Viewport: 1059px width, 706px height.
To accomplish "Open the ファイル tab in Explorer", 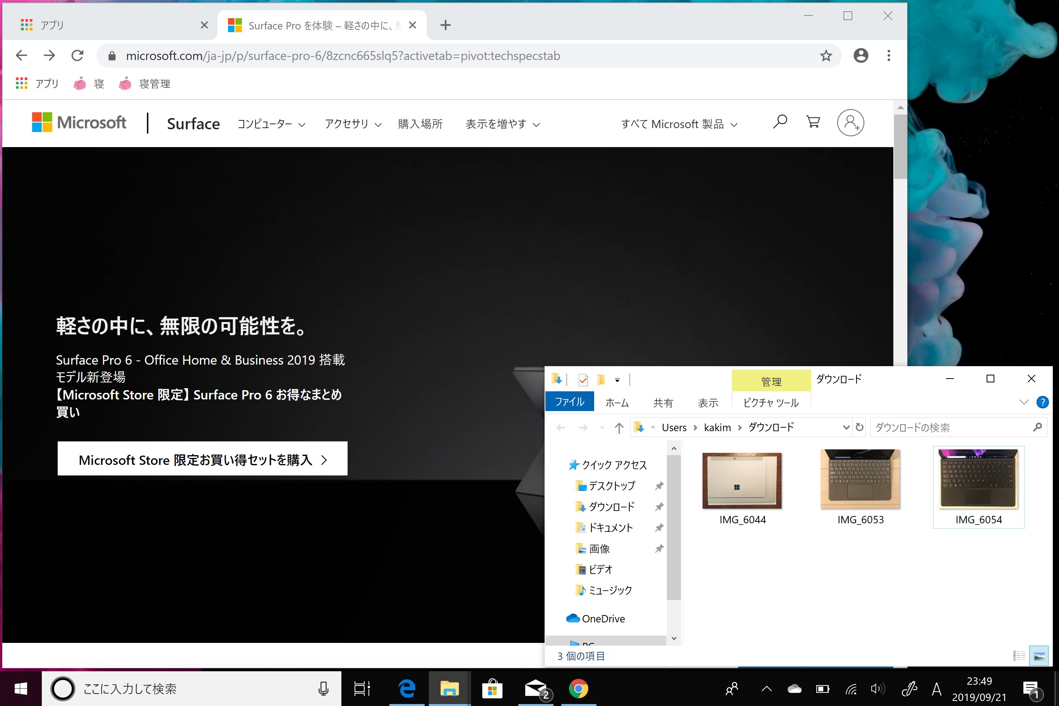I will 570,402.
